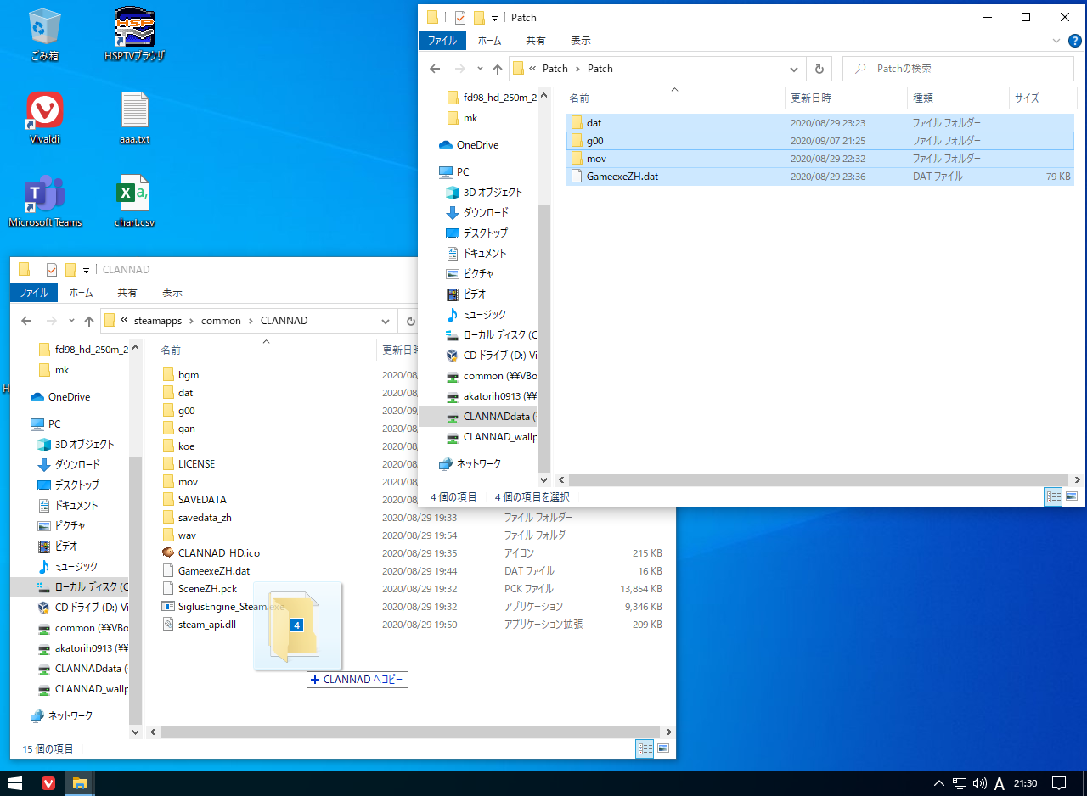This screenshot has width=1087, height=796.
Task: Select the g00 folder in Patch window
Action: 819,141
